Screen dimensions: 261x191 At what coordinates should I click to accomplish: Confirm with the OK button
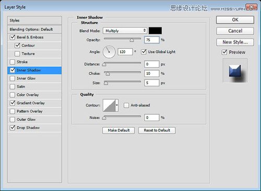tap(235, 20)
